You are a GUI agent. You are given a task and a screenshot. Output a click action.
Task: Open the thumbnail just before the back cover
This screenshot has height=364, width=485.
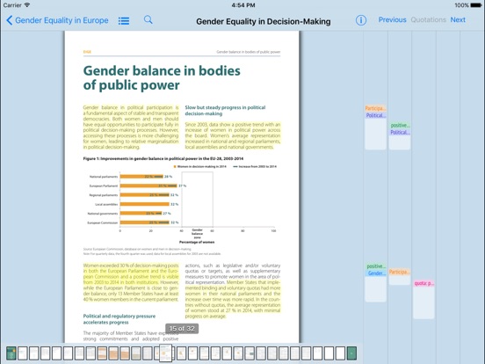(340, 353)
